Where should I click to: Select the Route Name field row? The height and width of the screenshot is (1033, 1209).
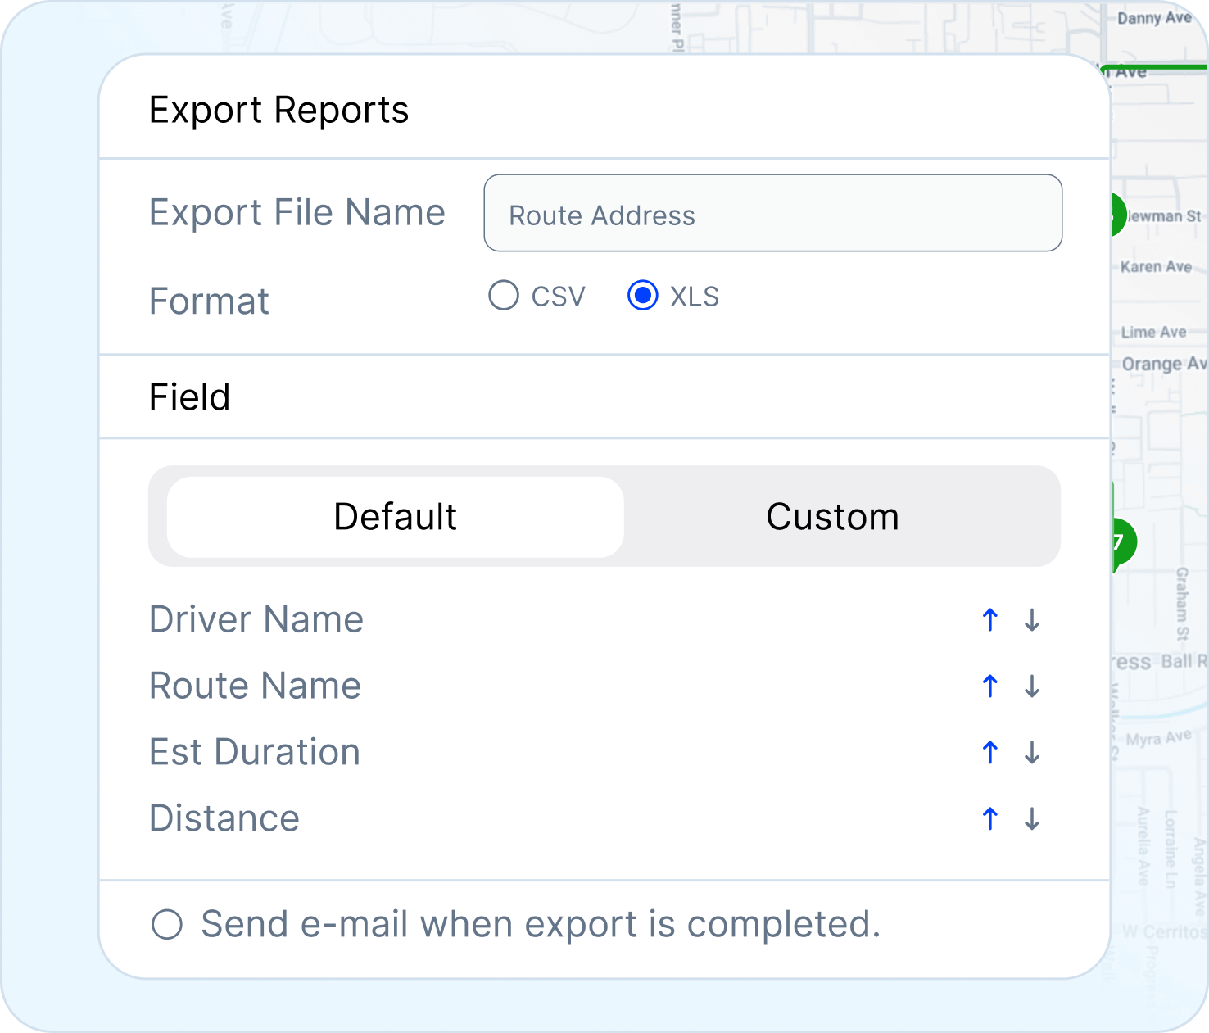tap(604, 686)
